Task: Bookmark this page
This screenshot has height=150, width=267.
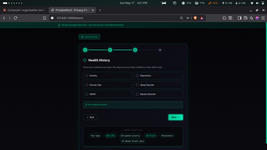Action: (44, 18)
